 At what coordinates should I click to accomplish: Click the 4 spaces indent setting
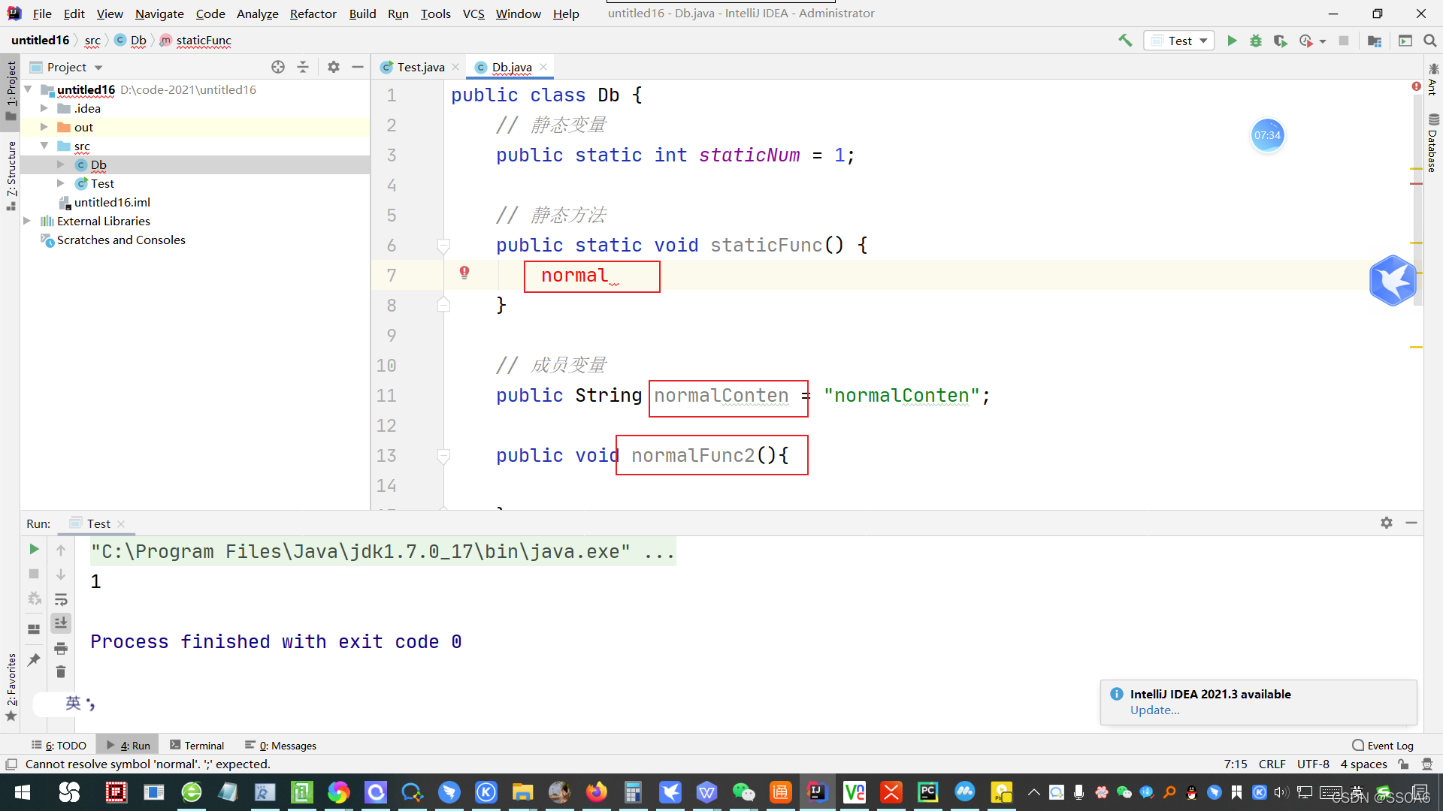tap(1363, 764)
